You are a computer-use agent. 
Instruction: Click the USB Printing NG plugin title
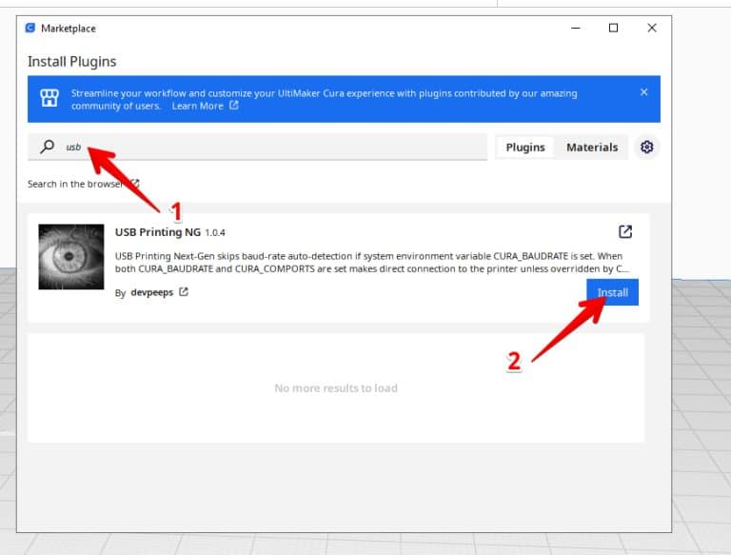(158, 231)
